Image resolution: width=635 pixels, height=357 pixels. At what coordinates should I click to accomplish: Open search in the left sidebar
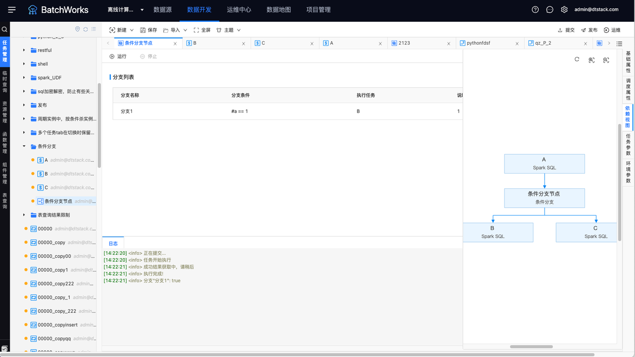point(4,29)
